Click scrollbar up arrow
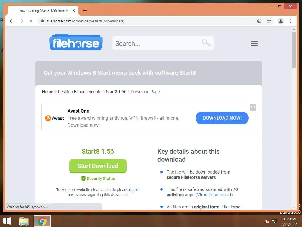The height and width of the screenshot is (227, 302). tap(294, 29)
